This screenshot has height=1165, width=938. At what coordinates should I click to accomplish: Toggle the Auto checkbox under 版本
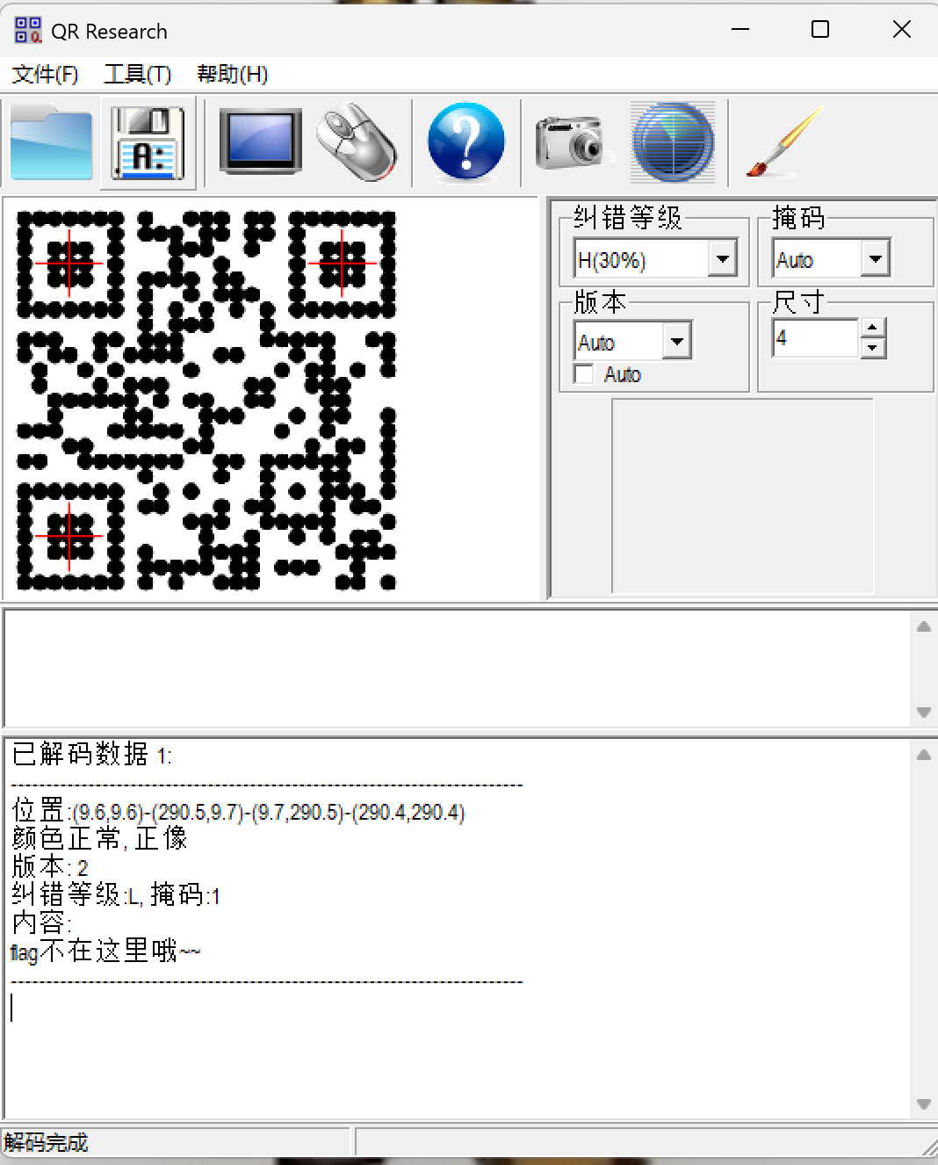(x=583, y=374)
